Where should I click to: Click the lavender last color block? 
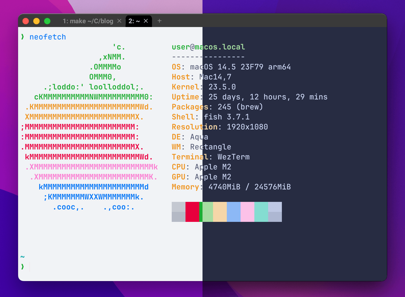[x=275, y=212]
